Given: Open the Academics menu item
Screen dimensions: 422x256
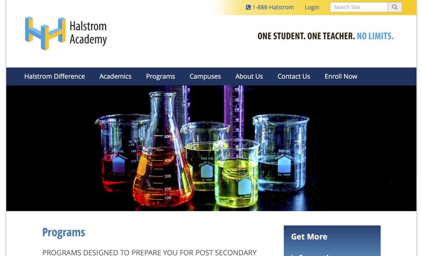Looking at the screenshot, I should pyautogui.click(x=116, y=76).
